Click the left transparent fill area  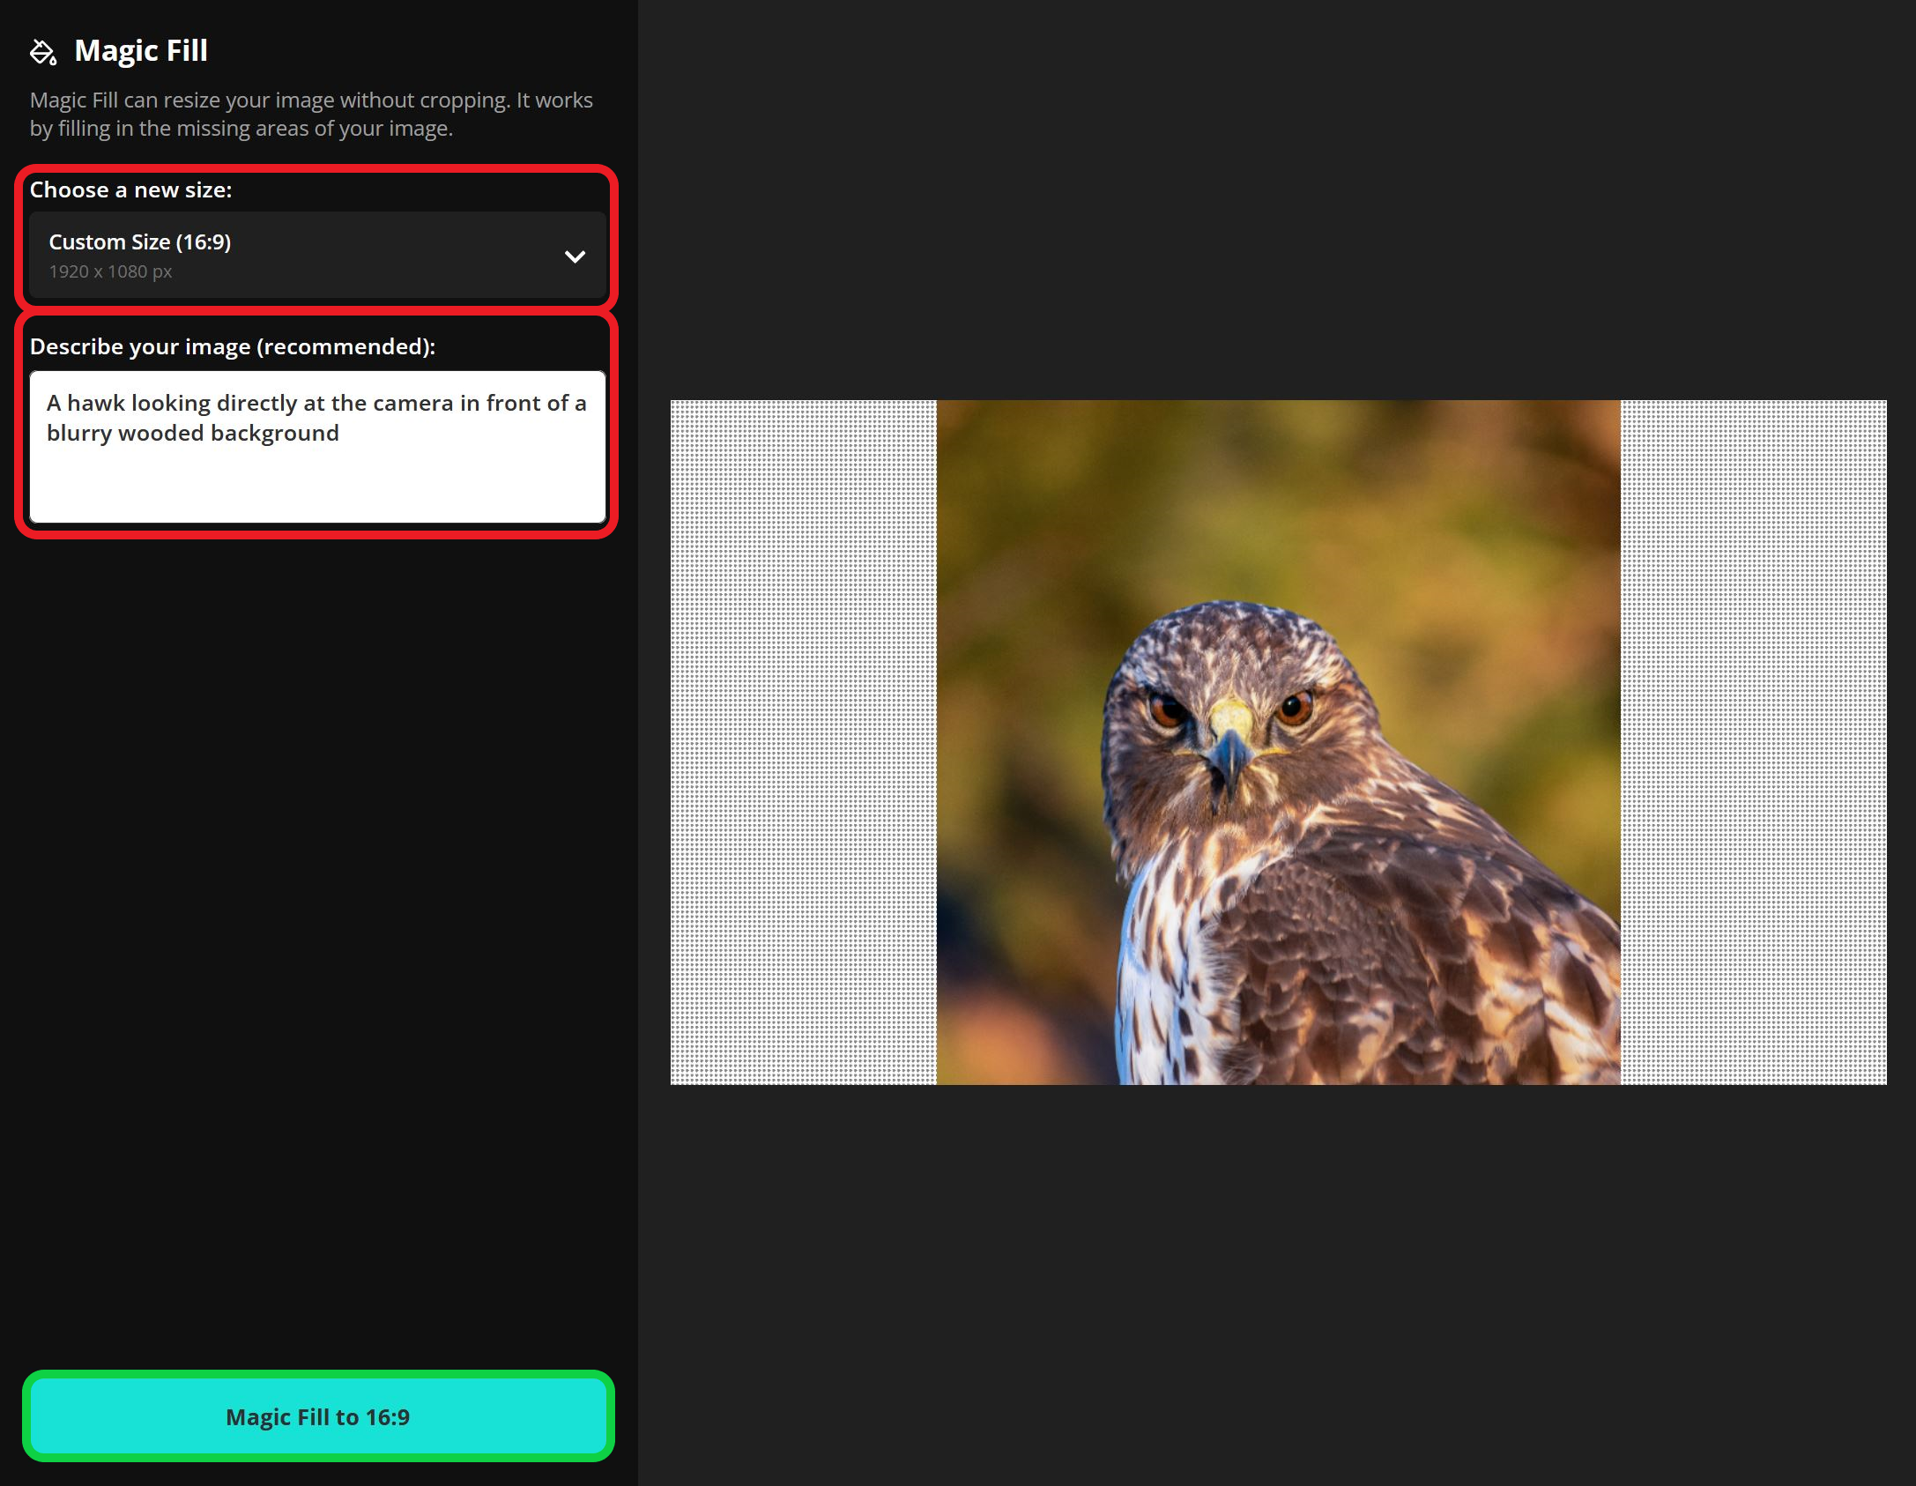tap(803, 742)
